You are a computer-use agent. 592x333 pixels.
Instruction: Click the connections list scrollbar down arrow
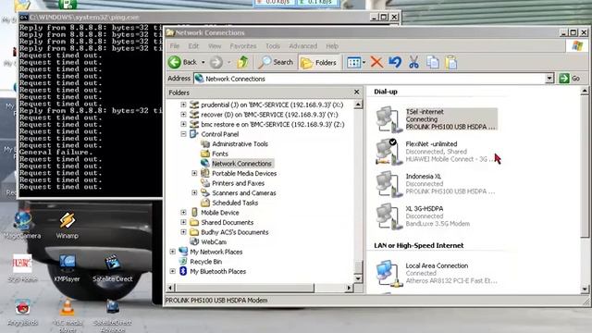(x=585, y=290)
